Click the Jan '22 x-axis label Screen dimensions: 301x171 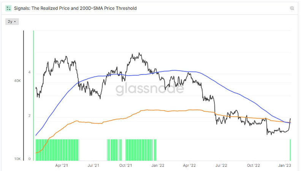point(158,165)
